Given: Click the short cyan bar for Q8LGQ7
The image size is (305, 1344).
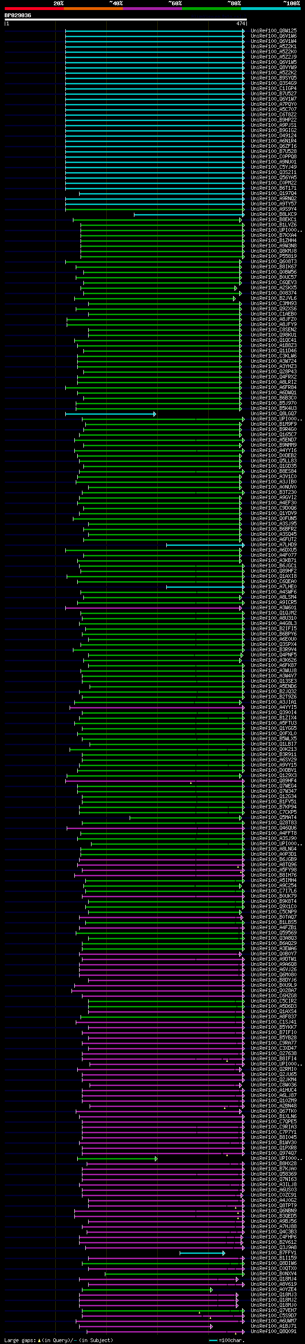Looking at the screenshot, I should 111,414.
